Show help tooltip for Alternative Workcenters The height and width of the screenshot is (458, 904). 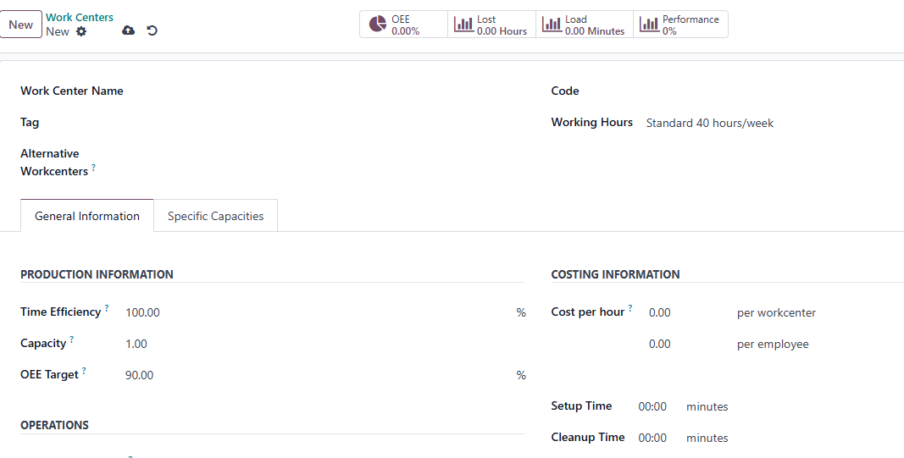[93, 168]
